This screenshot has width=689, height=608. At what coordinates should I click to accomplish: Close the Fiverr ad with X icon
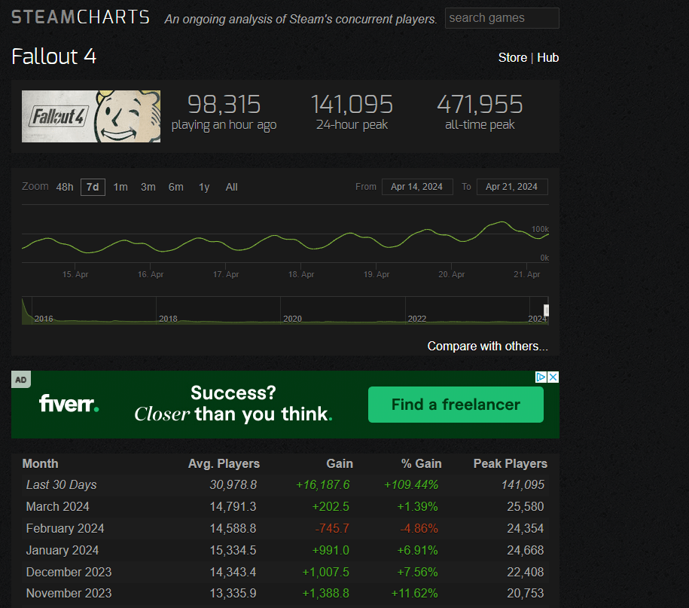click(553, 377)
